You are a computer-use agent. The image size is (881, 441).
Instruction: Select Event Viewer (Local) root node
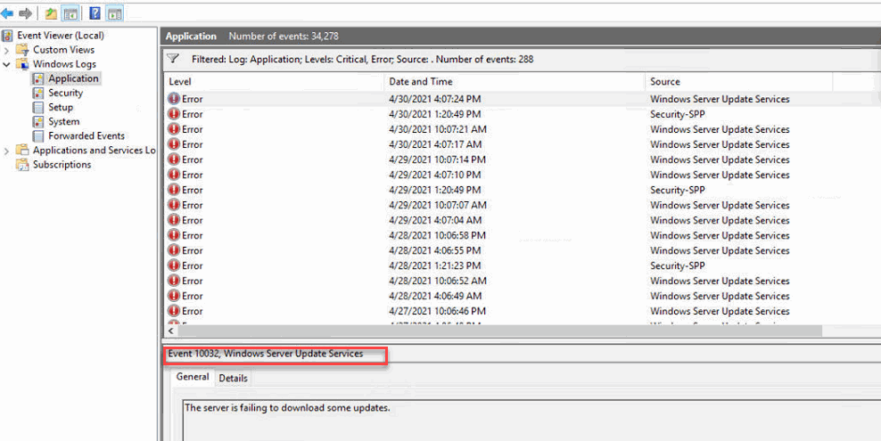point(60,36)
